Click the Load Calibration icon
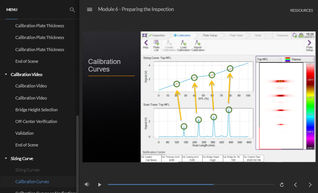Image resolution: width=318 pixels, height=193 pixels. [183, 45]
